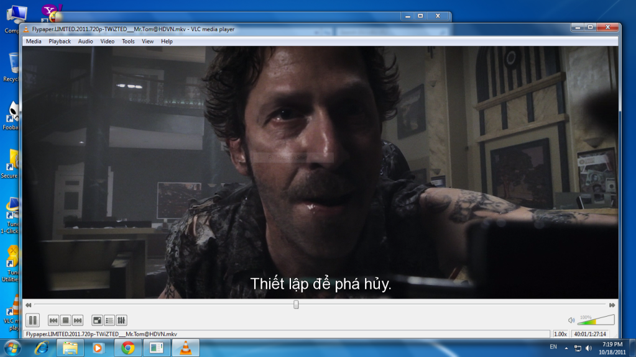Viewport: 636px width, 357px height.
Task: Open extended settings equalizer icon
Action: [121, 320]
